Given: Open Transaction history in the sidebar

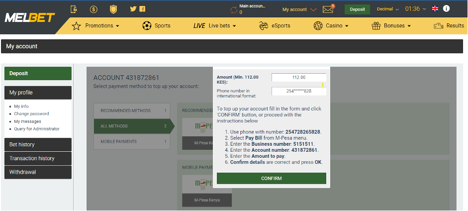Looking at the screenshot, I should coord(38,158).
